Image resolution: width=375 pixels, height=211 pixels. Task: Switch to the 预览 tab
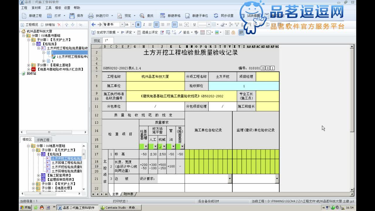[x=97, y=41]
